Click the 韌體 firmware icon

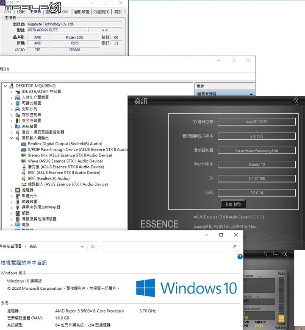tap(18, 213)
